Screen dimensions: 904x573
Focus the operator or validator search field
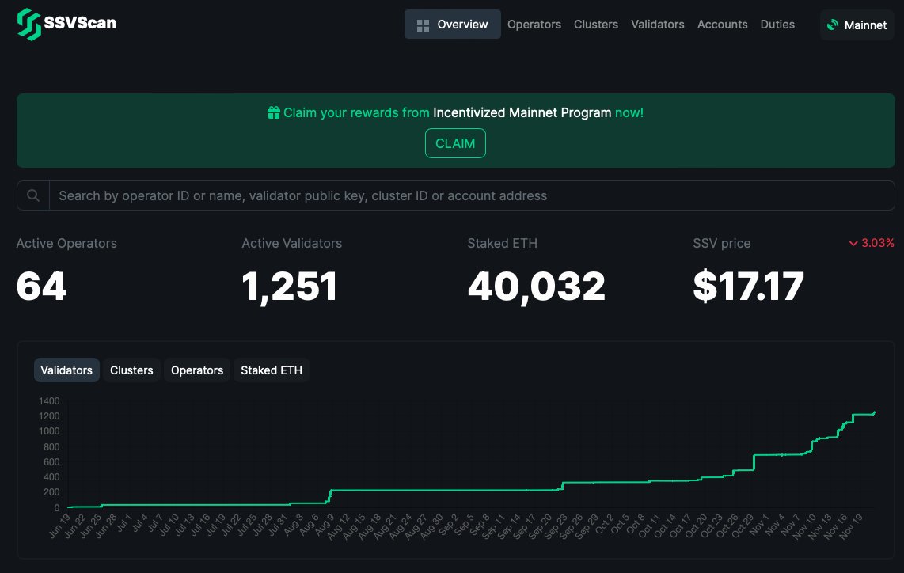[472, 195]
